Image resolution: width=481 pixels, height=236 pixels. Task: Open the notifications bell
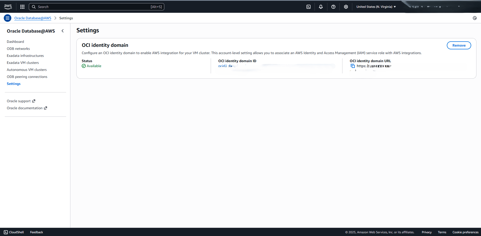321,7
